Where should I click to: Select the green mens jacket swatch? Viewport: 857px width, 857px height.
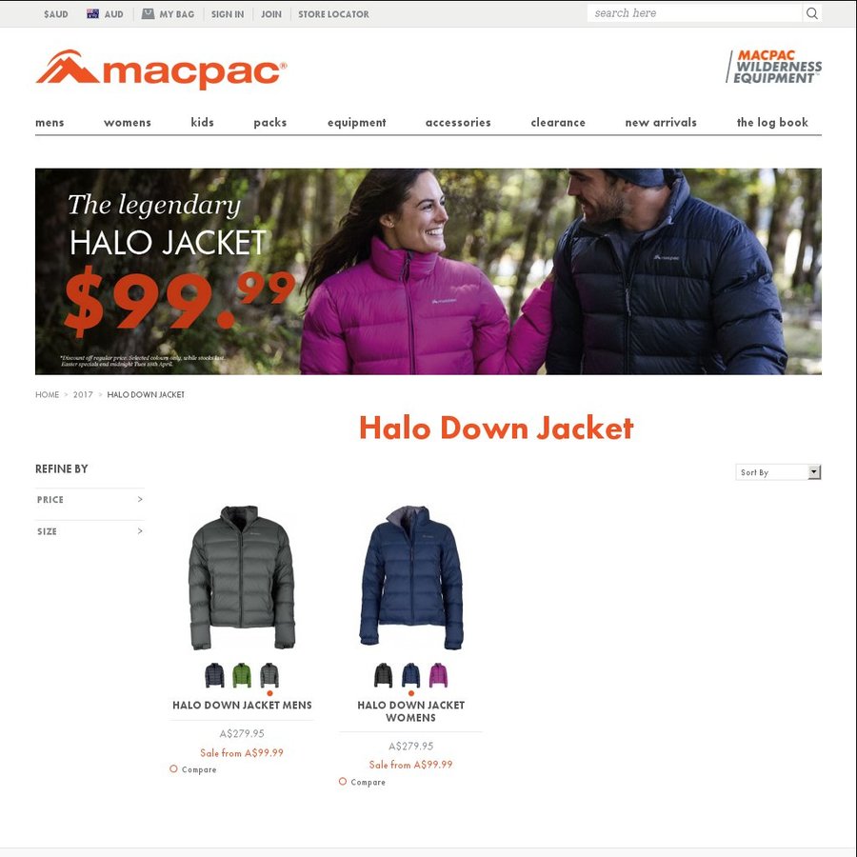click(x=242, y=675)
